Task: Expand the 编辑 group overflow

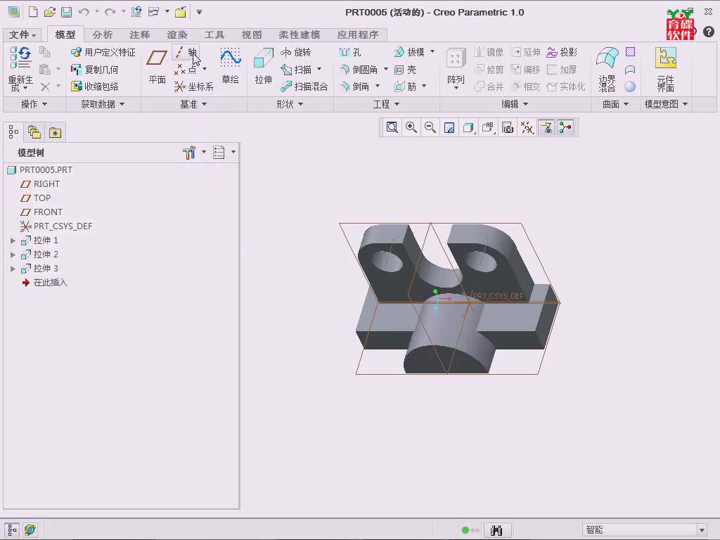Action: (514, 104)
